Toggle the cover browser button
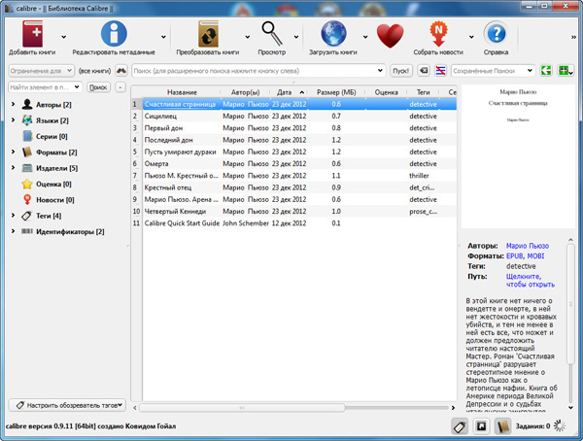Image resolution: width=583 pixels, height=441 pixels. point(481,425)
